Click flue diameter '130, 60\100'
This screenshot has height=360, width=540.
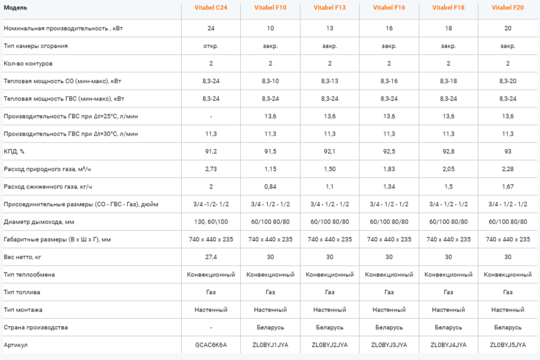pos(211,222)
